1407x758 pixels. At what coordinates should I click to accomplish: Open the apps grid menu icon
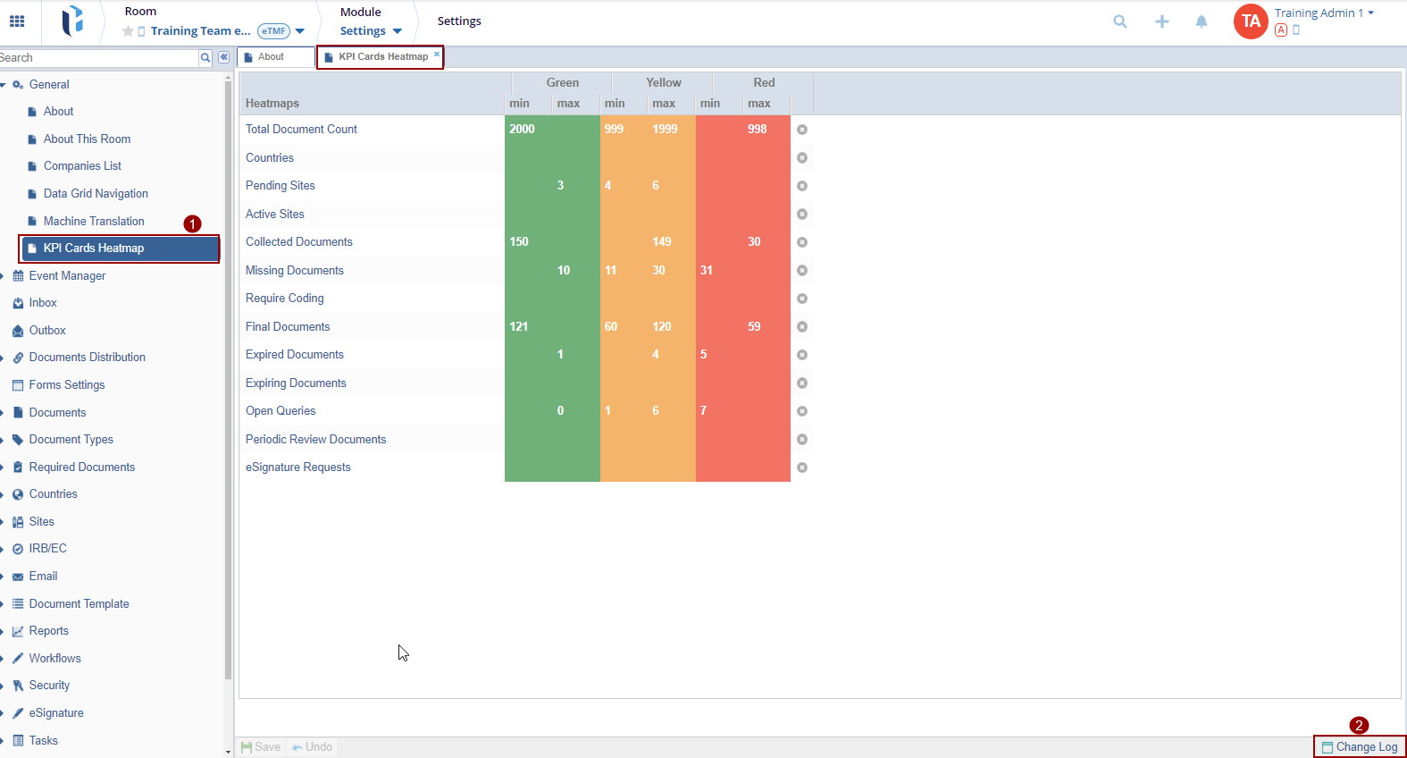pos(17,21)
